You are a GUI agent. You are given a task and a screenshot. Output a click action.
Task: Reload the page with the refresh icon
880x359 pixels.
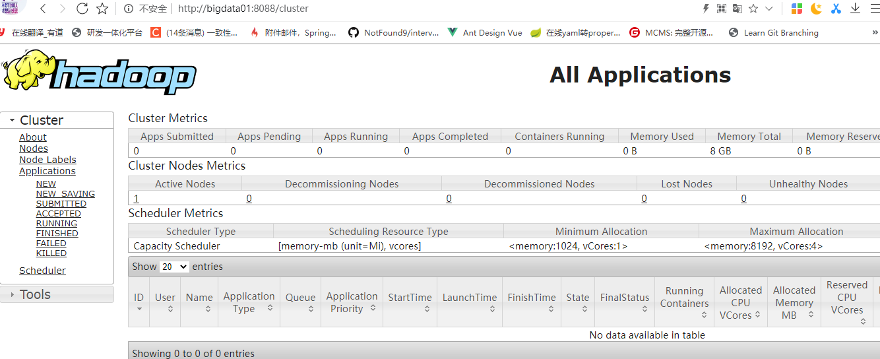coord(82,9)
